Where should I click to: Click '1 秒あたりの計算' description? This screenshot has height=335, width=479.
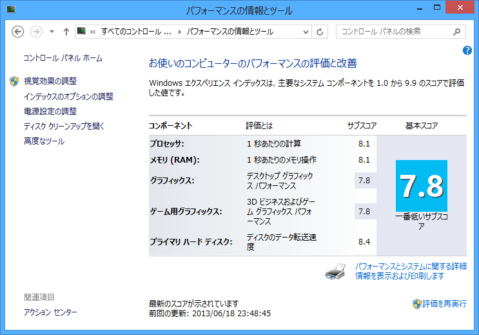[x=274, y=143]
